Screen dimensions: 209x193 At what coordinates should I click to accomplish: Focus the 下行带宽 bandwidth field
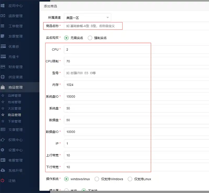(x=136, y=167)
